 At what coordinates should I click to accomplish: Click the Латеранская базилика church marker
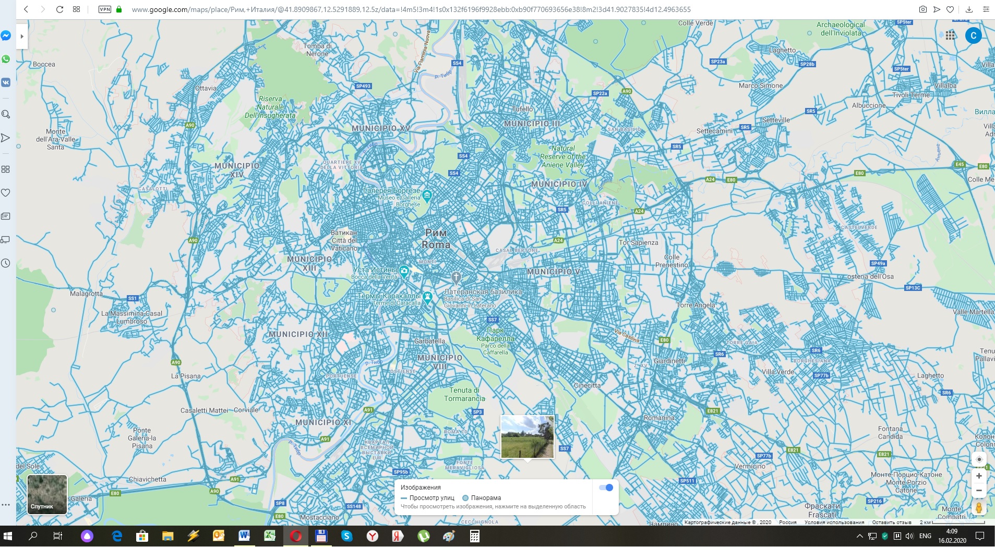coord(456,277)
